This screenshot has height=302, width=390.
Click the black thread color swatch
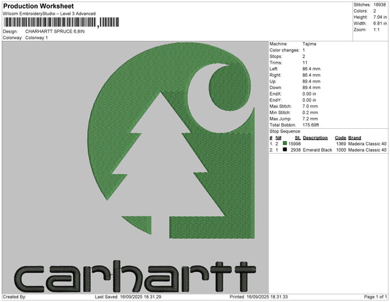(x=285, y=150)
